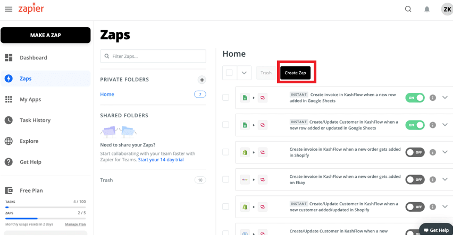The height and width of the screenshot is (242, 461).
Task: Click the Filter Zaps search field
Action: coord(153,56)
